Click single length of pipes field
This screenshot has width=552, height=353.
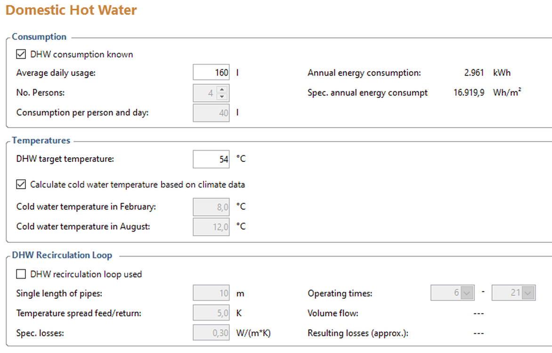point(211,293)
